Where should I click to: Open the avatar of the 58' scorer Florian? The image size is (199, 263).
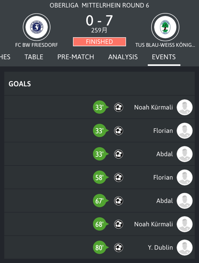click(185, 177)
